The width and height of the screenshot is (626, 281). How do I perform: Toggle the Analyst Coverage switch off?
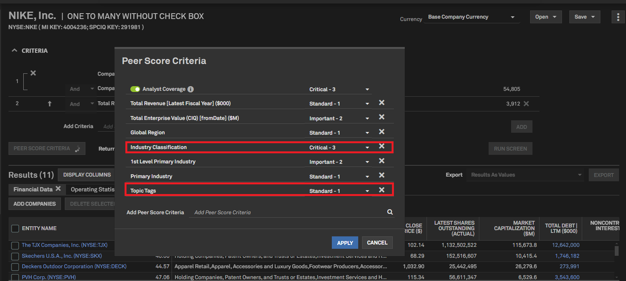(135, 89)
